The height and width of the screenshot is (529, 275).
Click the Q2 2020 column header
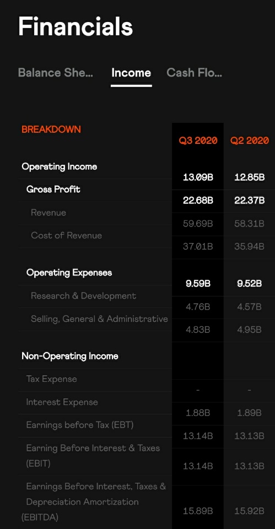(x=249, y=141)
